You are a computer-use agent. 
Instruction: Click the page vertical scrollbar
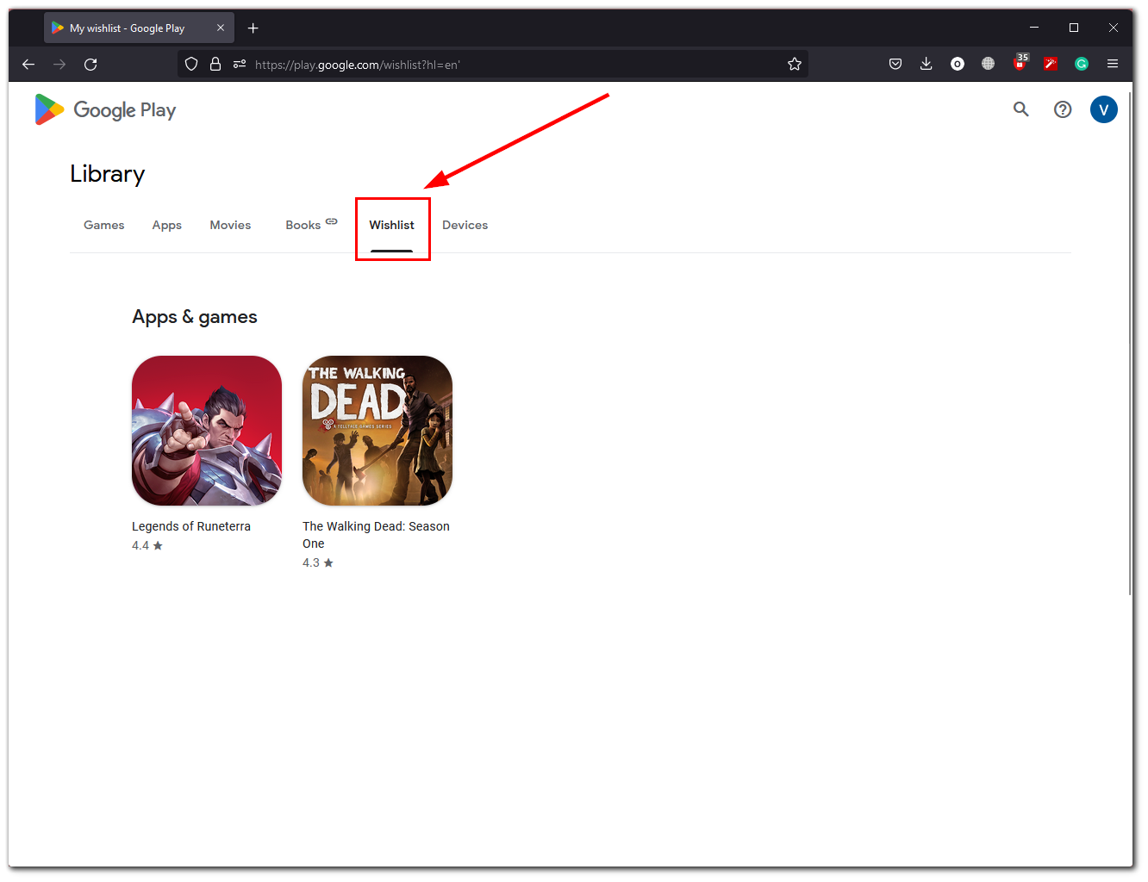click(1130, 345)
